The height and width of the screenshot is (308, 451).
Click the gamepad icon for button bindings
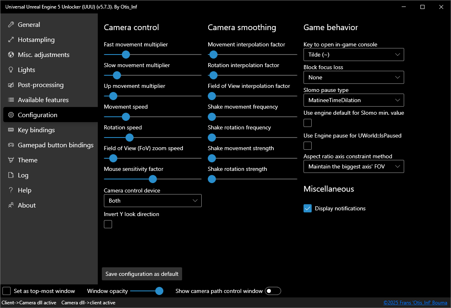[11, 145]
